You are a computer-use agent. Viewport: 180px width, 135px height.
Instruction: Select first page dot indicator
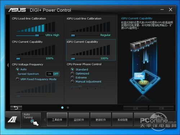tap(62, 108)
